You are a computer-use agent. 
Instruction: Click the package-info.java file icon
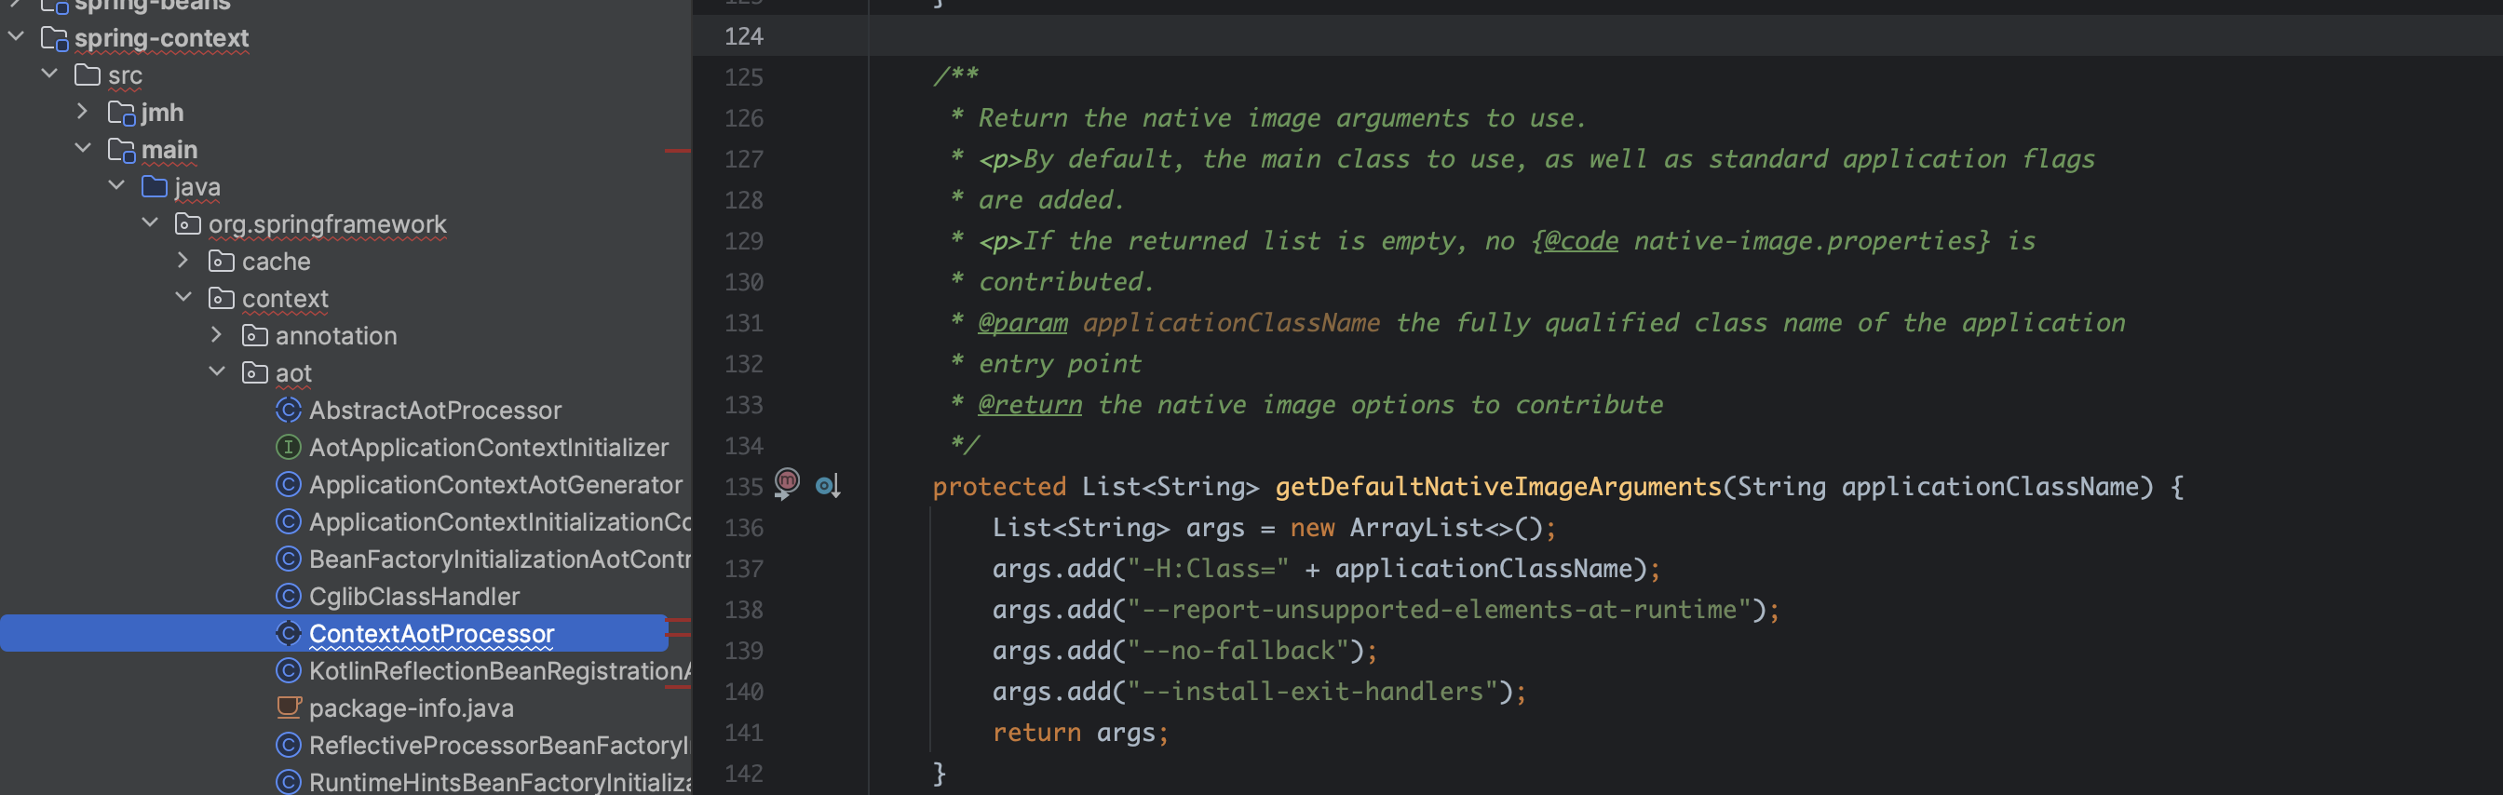(x=289, y=707)
